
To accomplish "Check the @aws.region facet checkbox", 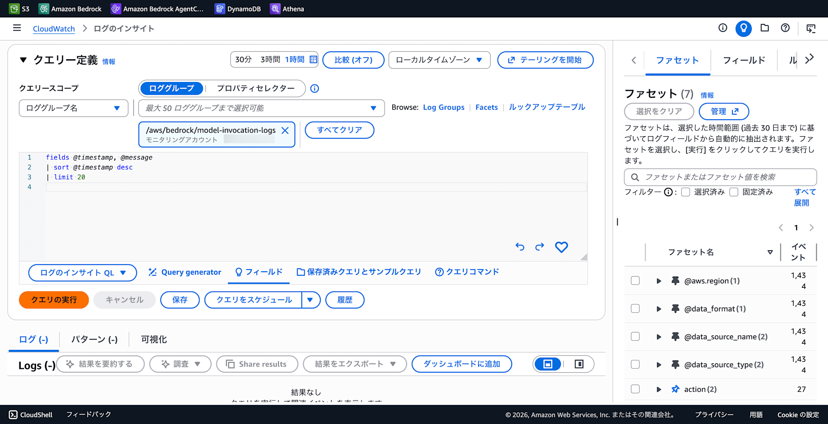I will (x=635, y=281).
